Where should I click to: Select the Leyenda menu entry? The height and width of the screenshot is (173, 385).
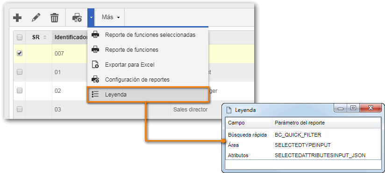[148, 95]
